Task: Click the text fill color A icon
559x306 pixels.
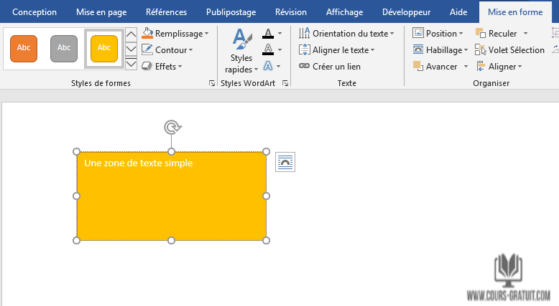Action: 268,34
